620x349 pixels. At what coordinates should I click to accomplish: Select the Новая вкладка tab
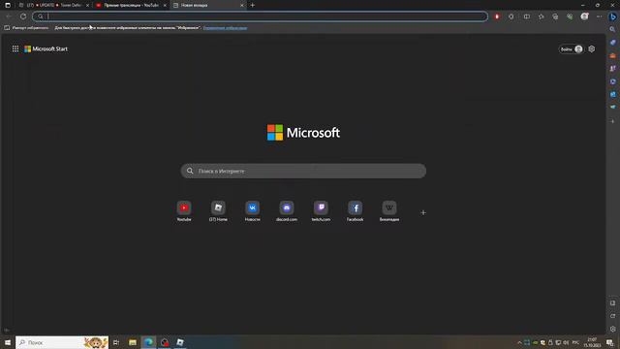(208, 5)
